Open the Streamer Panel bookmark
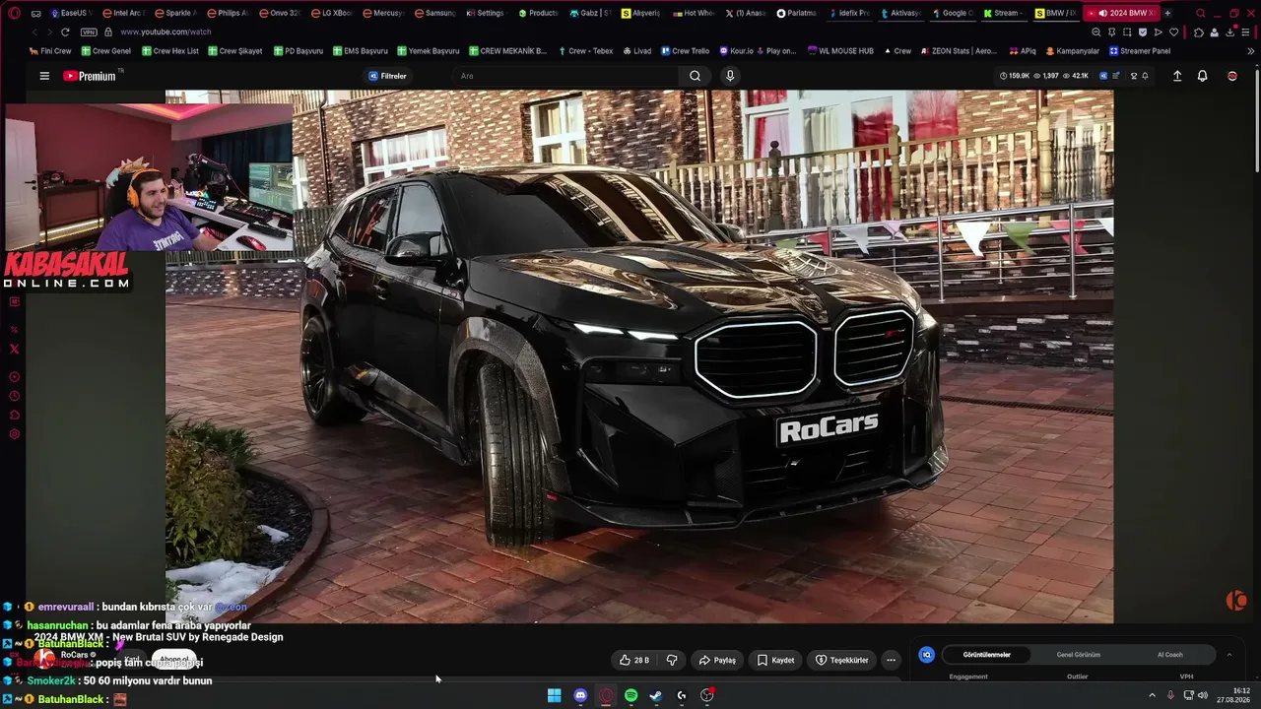The width and height of the screenshot is (1261, 709). click(x=1140, y=50)
